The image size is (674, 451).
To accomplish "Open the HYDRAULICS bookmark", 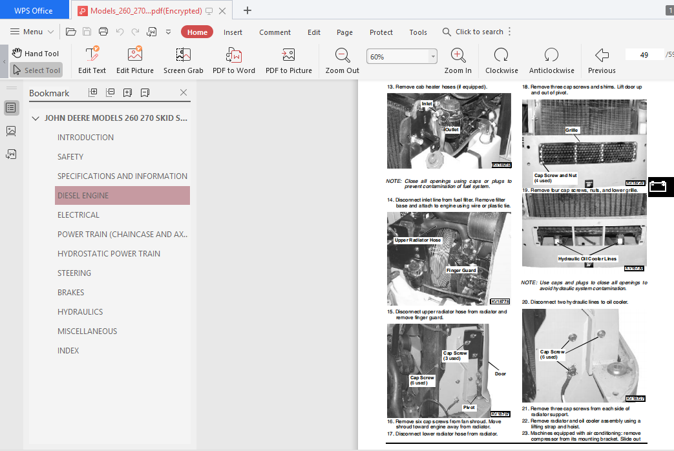I will coord(80,311).
